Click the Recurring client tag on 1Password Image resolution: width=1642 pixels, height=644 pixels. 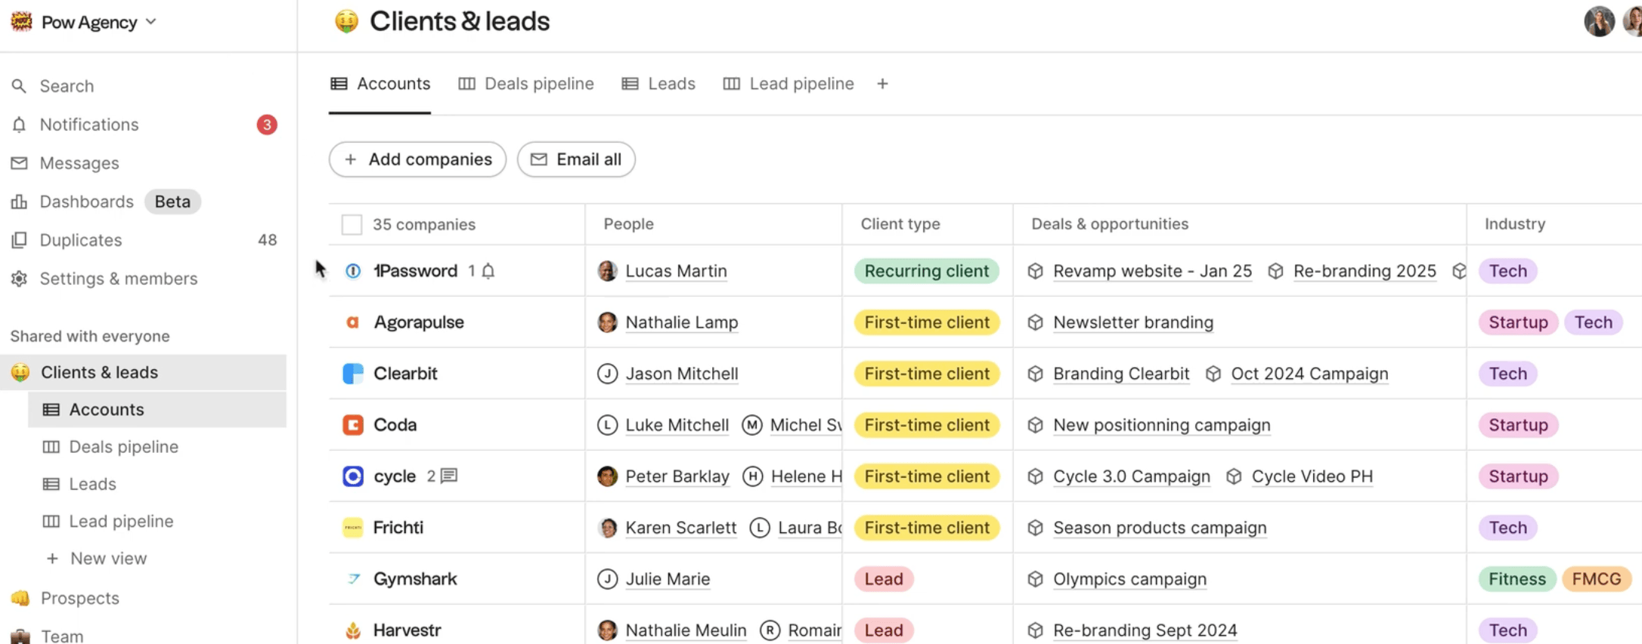point(927,270)
